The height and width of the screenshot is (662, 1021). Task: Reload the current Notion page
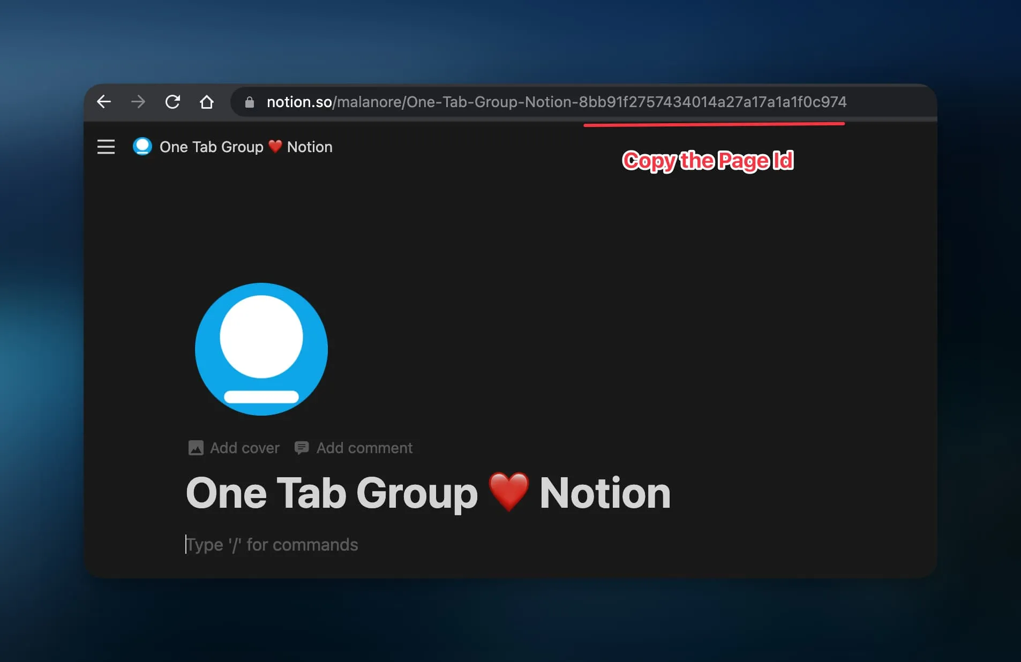pyautogui.click(x=173, y=102)
